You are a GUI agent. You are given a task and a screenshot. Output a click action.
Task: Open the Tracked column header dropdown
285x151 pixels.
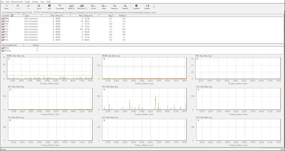pos(12,16)
